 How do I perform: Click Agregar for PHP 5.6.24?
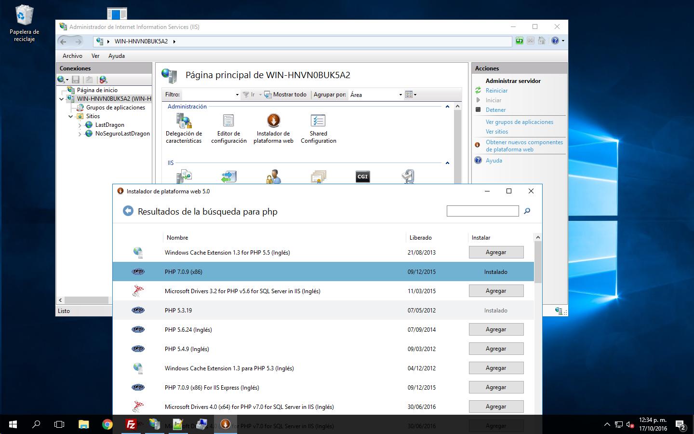tap(496, 329)
